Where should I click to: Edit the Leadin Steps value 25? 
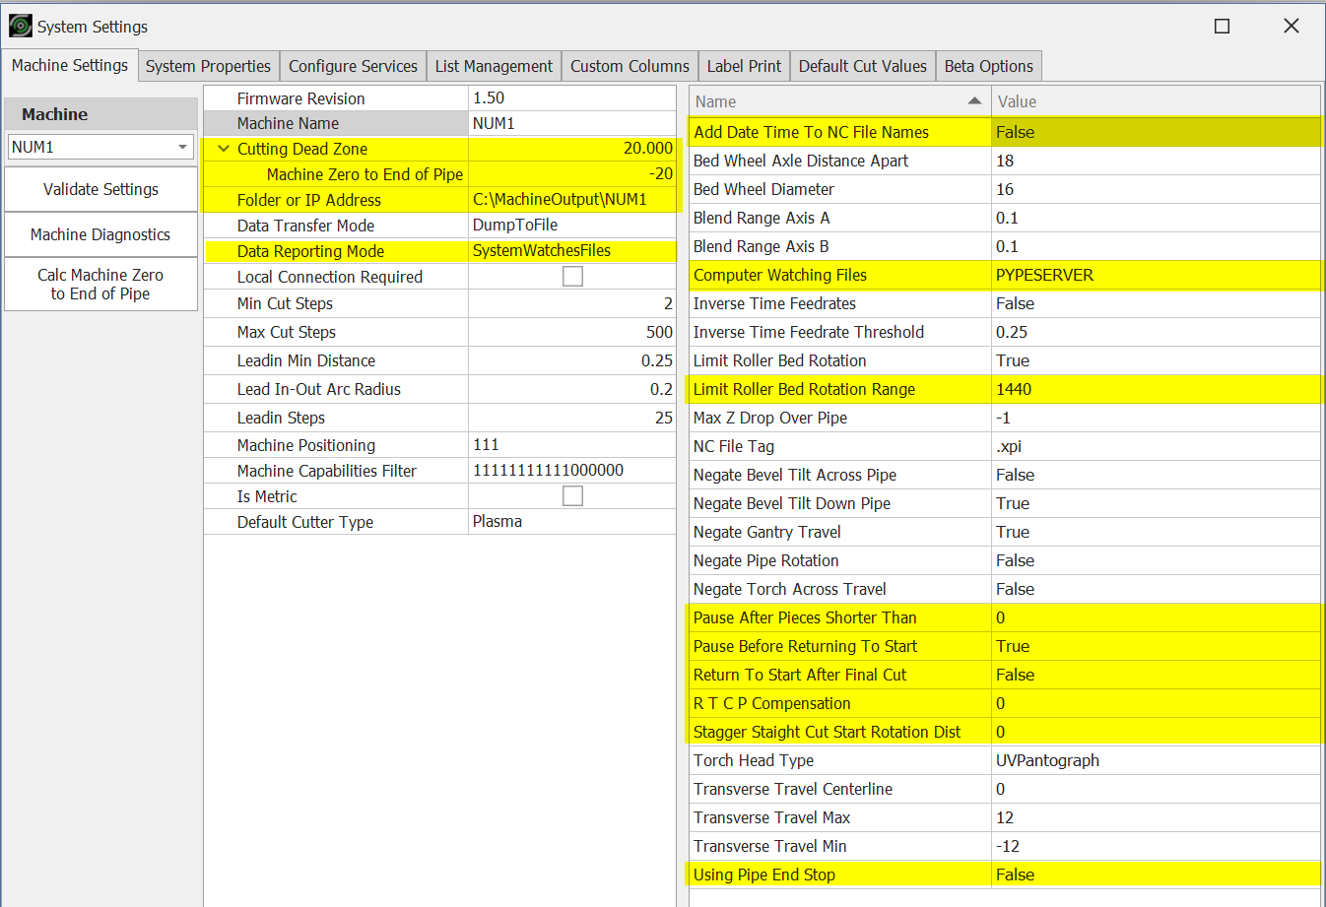(x=571, y=419)
